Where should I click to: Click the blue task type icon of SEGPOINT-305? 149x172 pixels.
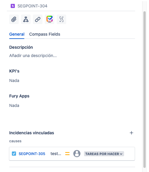point(14,154)
